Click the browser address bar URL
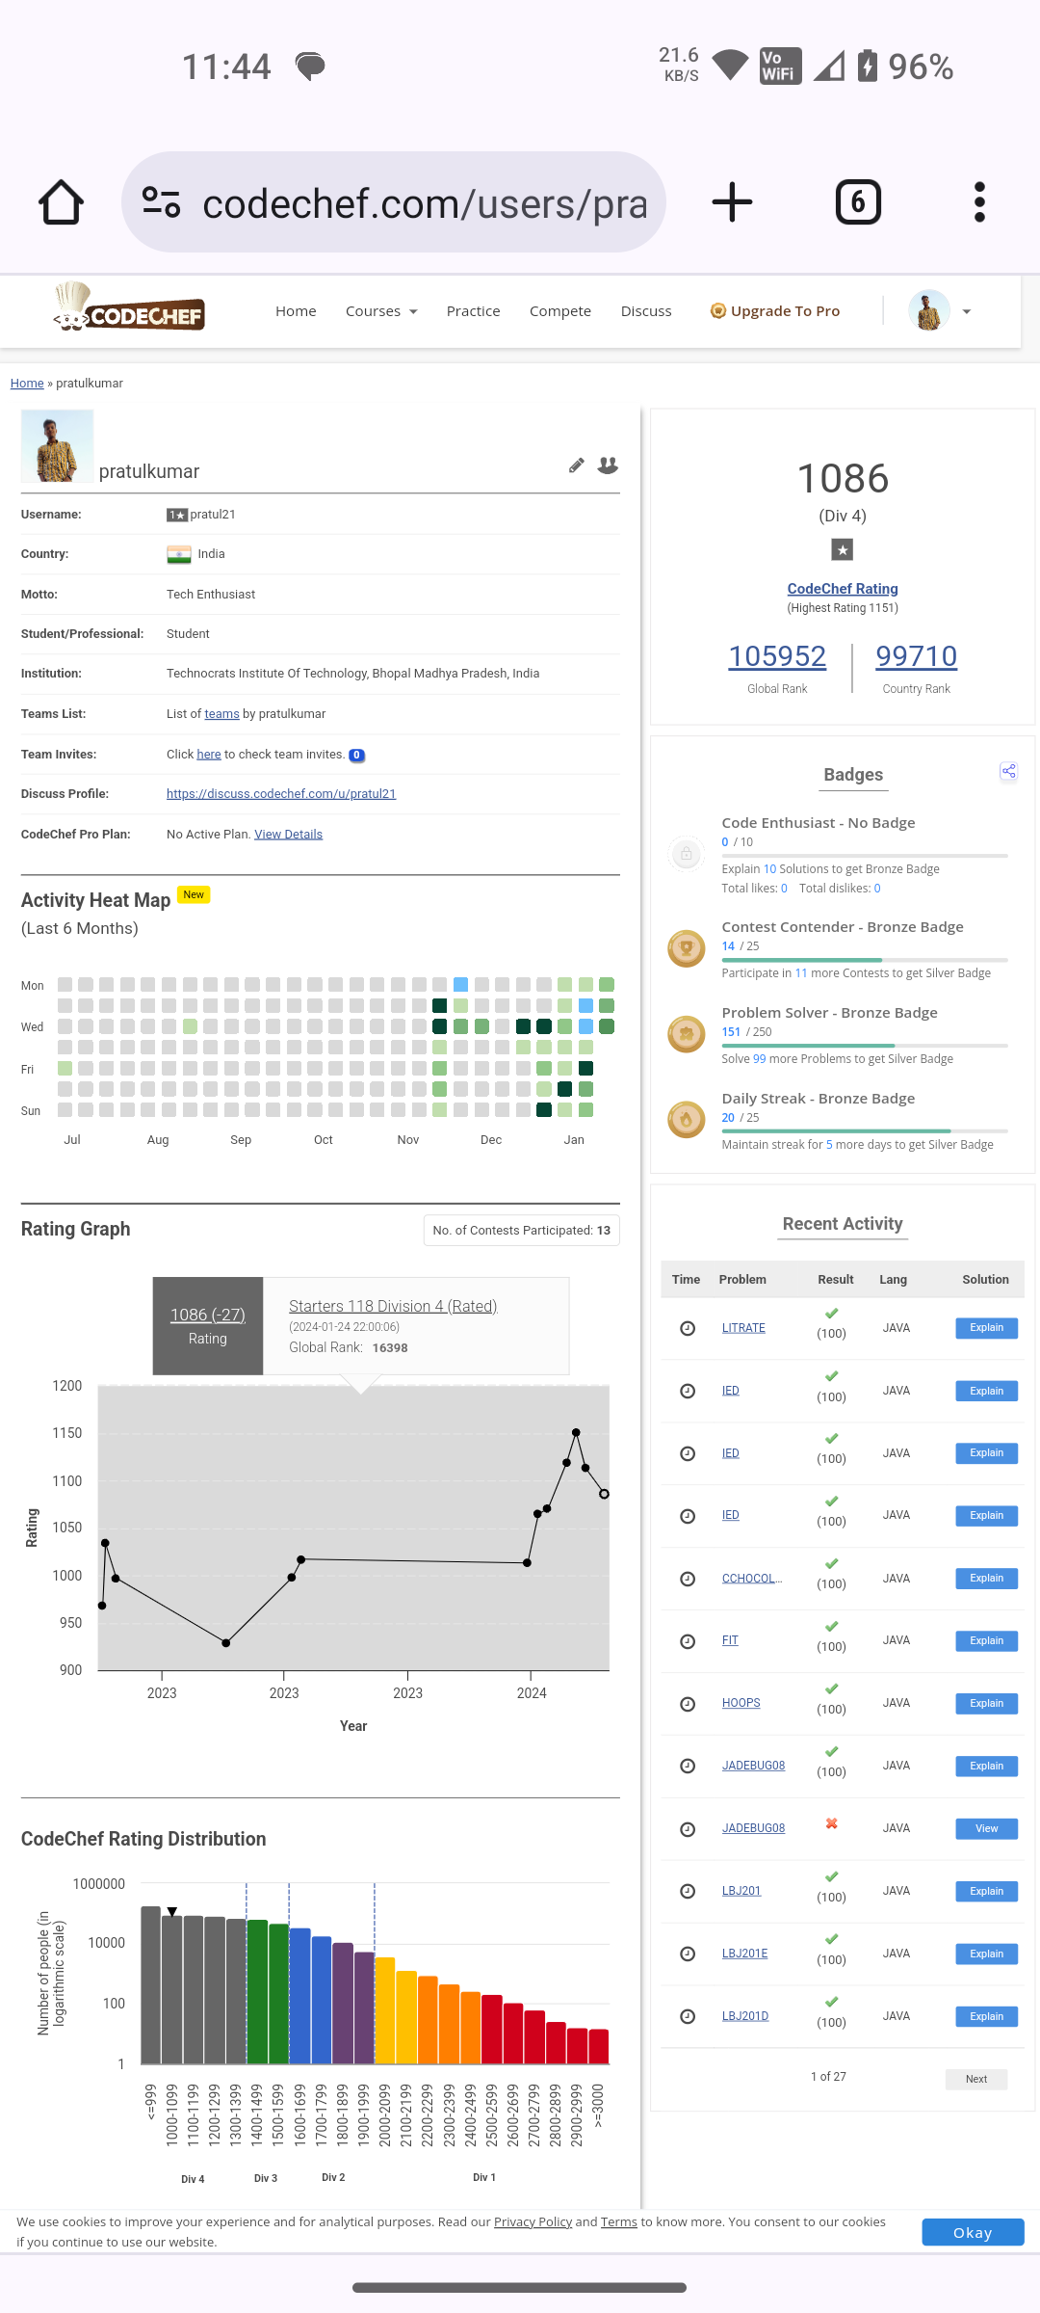 (425, 202)
